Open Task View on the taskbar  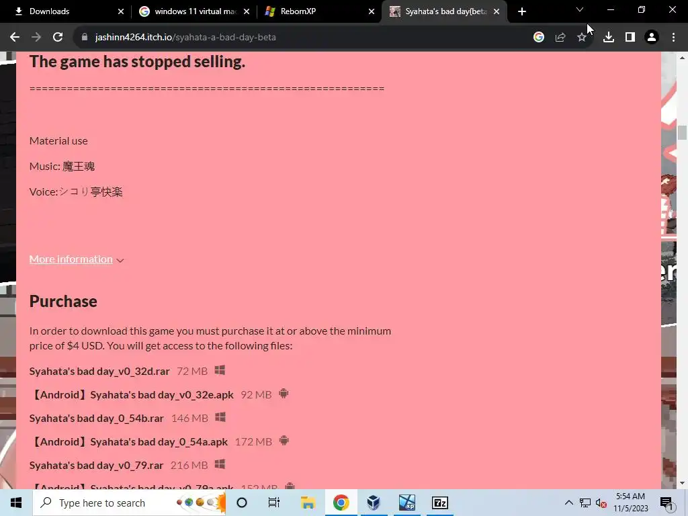(x=274, y=503)
